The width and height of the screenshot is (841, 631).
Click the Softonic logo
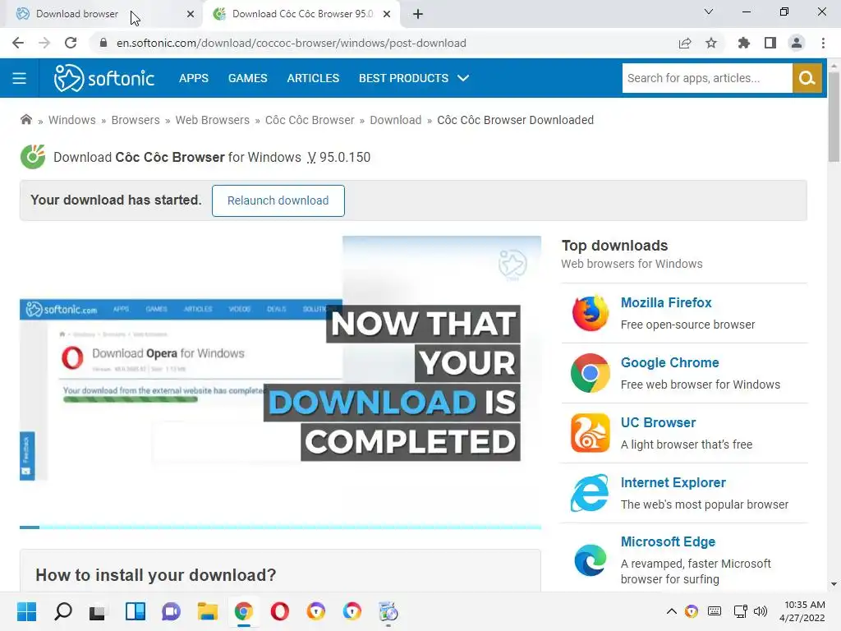click(x=104, y=78)
